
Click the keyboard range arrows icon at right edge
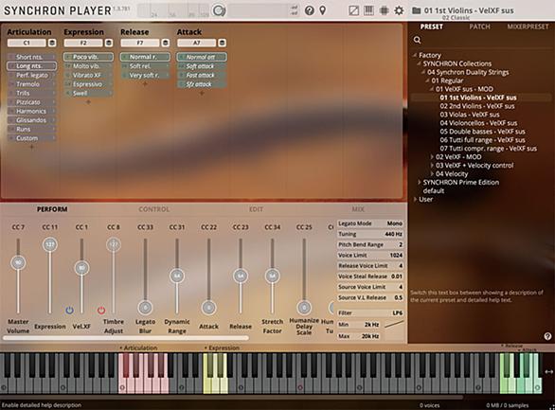coord(549,372)
